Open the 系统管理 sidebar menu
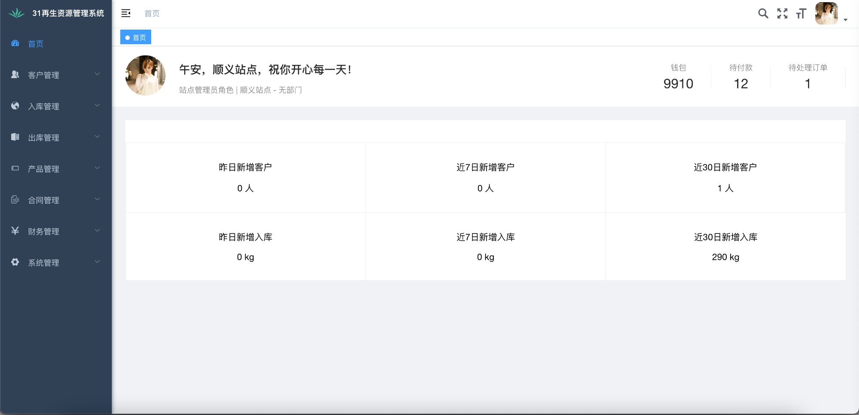 click(56, 263)
